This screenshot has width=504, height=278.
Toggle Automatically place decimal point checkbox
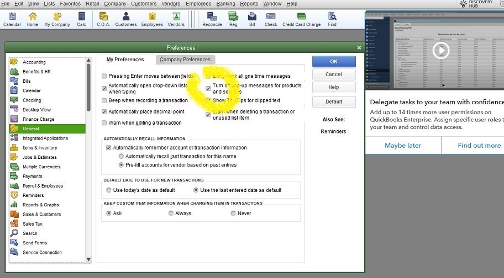(x=104, y=111)
